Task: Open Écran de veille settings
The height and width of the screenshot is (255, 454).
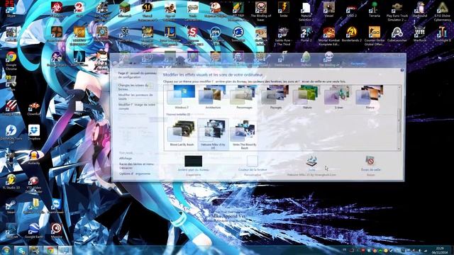Action: pos(370,166)
